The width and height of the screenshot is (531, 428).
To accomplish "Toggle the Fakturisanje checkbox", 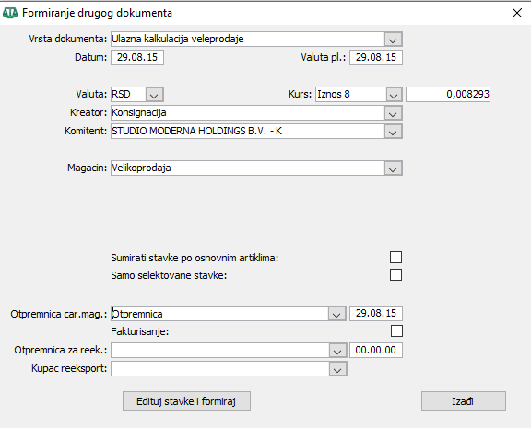I will pyautogui.click(x=396, y=331).
